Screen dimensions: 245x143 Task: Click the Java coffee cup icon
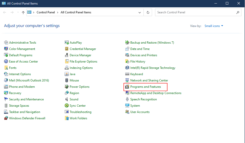click(67, 74)
